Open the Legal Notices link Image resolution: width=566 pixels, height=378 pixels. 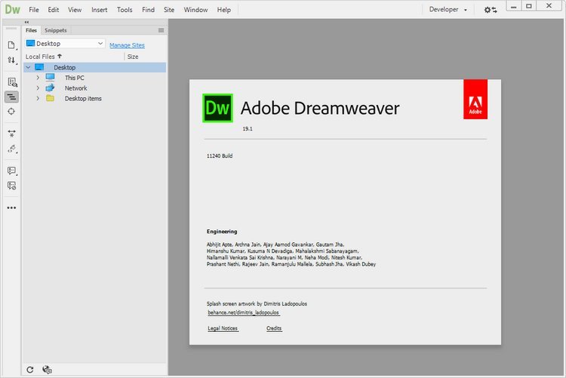(223, 328)
